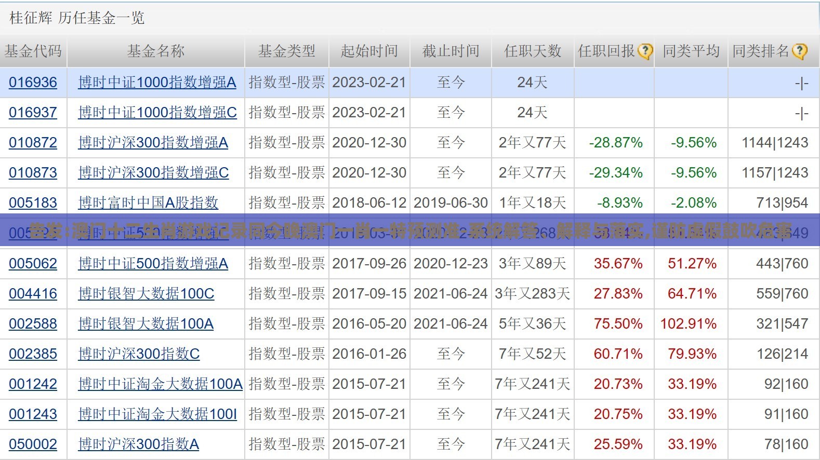The image size is (820, 460).
Task: Select the -8.93% return value
Action: point(619,203)
